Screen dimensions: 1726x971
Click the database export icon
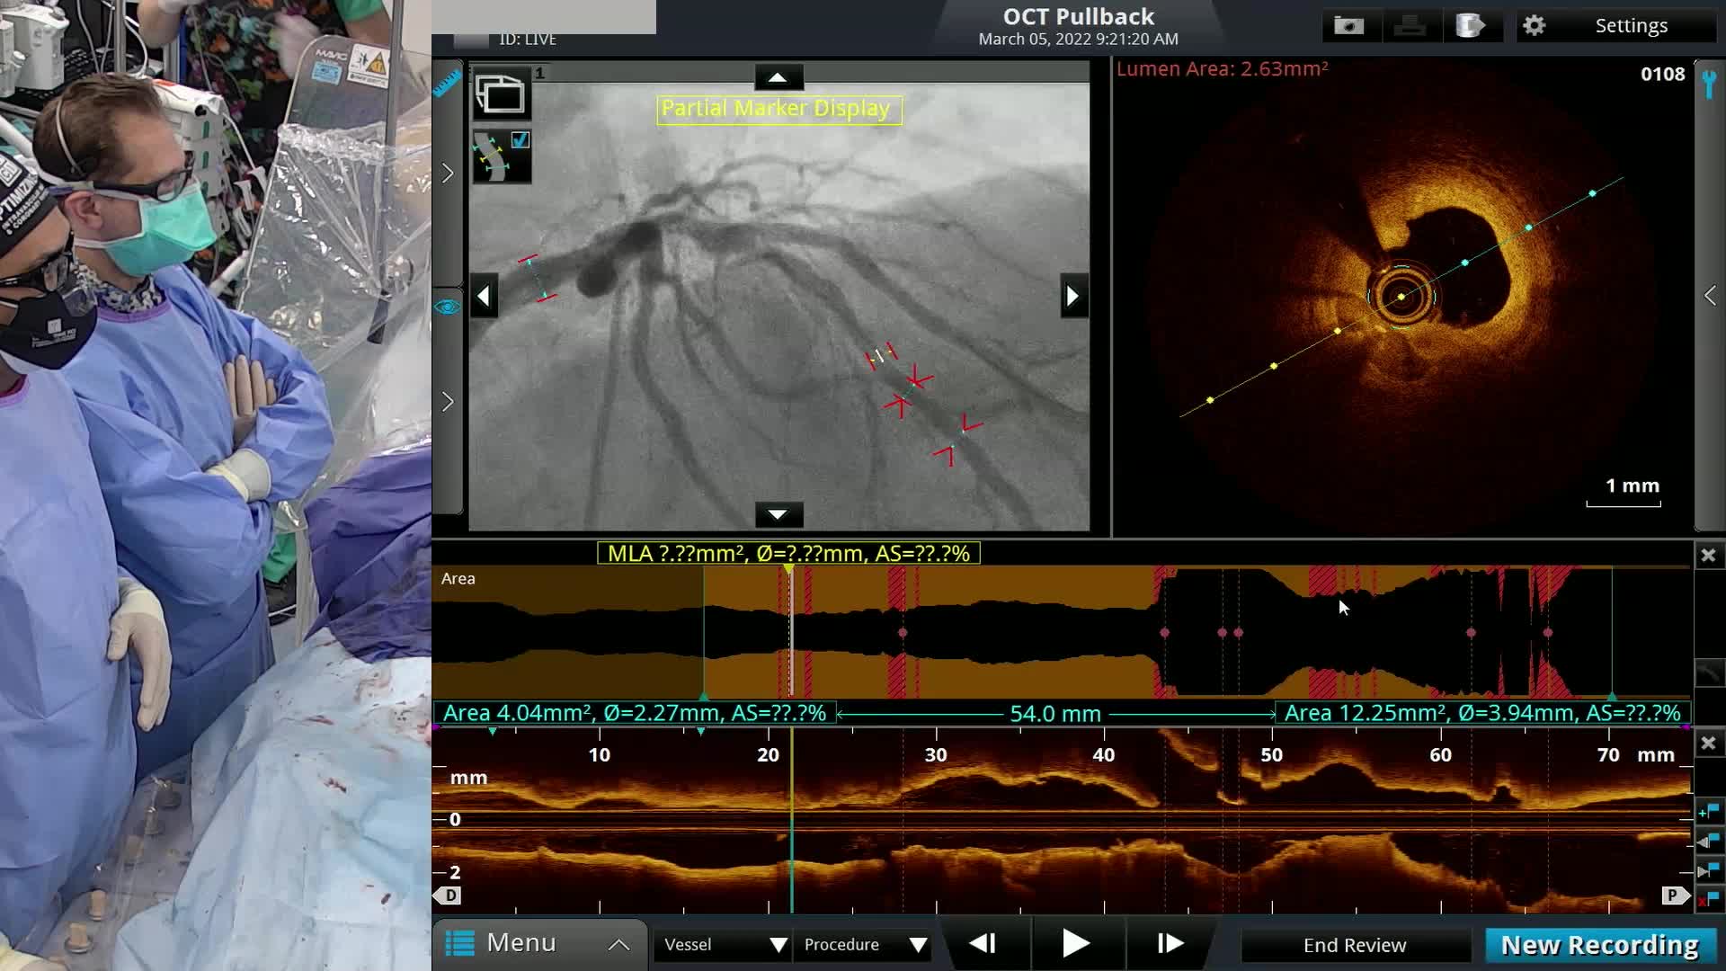click(x=1470, y=26)
